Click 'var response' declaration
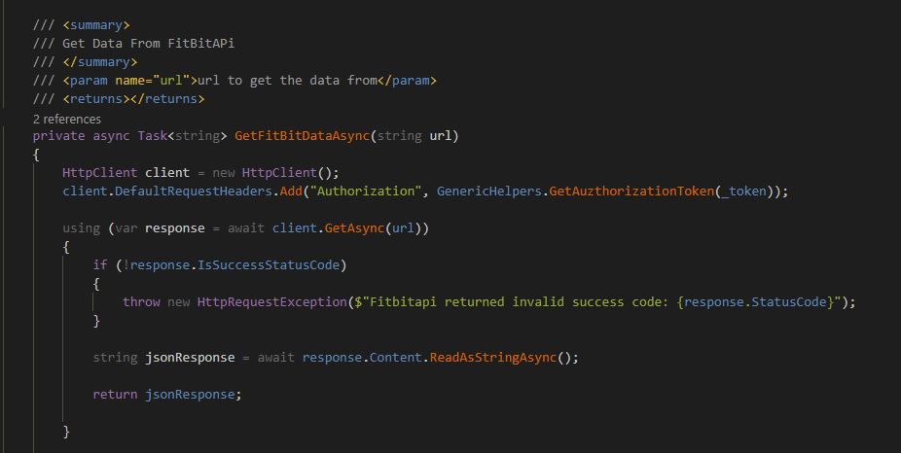 click(x=160, y=227)
